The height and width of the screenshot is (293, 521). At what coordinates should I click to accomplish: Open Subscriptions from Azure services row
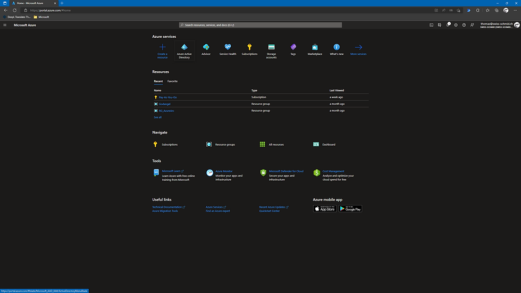point(249,49)
